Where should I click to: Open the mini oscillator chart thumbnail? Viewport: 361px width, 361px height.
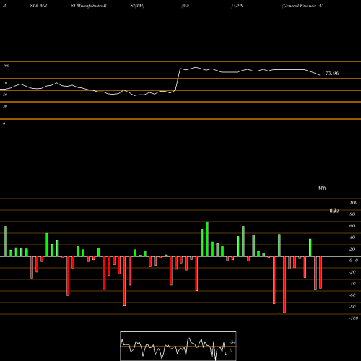(178, 346)
